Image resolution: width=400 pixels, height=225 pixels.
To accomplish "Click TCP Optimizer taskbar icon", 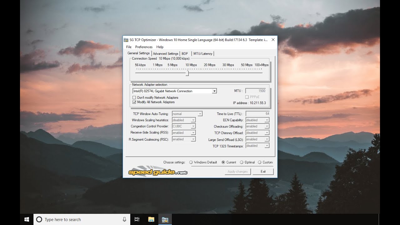I will 165,219.
